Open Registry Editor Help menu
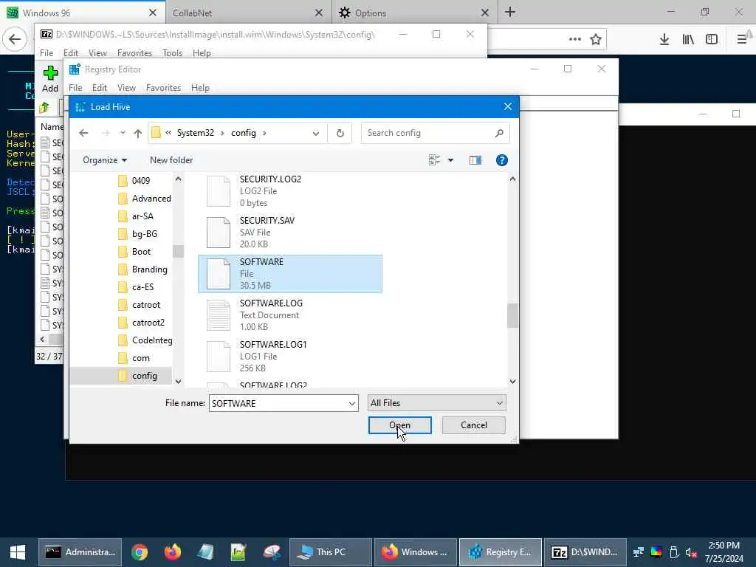The width and height of the screenshot is (756, 567). click(x=200, y=88)
